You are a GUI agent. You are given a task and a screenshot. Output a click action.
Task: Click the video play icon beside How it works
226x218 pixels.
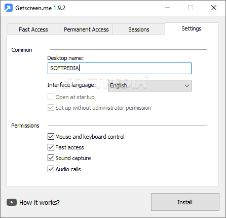click(x=12, y=202)
